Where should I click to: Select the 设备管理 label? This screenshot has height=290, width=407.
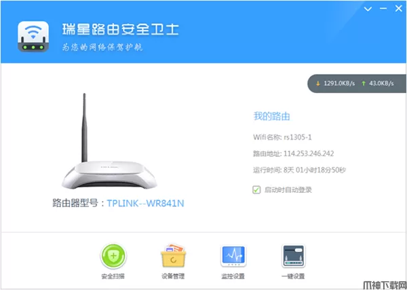[173, 276]
